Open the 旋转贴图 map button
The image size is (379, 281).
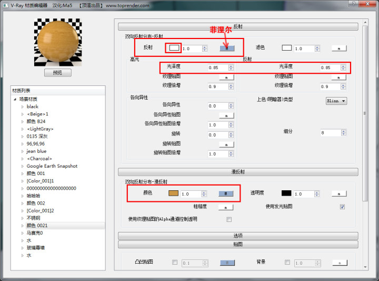coord(226,144)
